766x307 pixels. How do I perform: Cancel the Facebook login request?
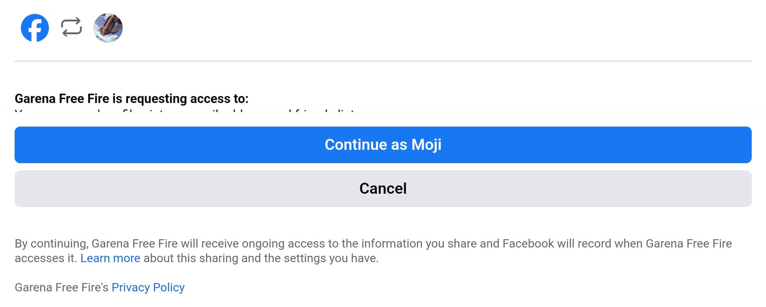point(383,189)
